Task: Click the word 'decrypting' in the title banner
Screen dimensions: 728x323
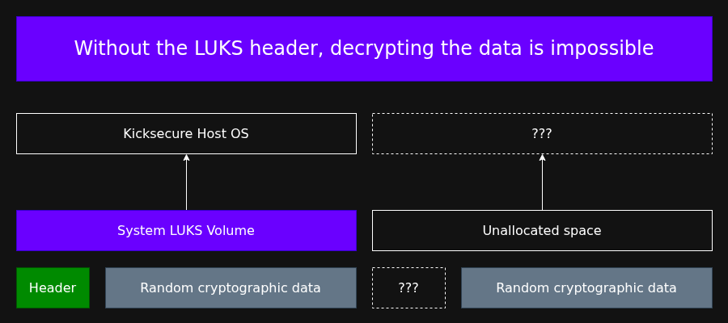Action: click(375, 49)
